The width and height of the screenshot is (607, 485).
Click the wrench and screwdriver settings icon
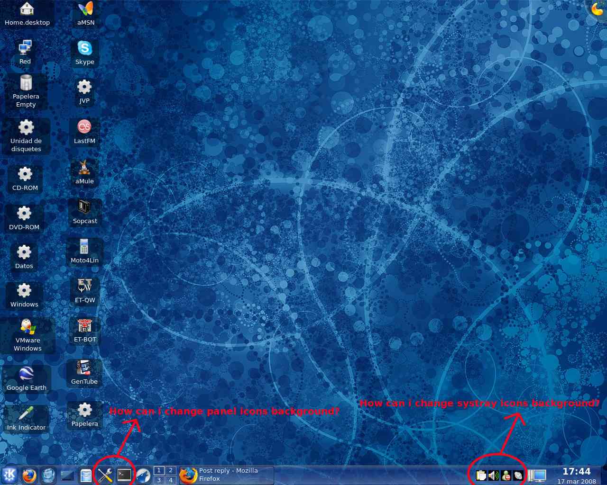click(105, 475)
